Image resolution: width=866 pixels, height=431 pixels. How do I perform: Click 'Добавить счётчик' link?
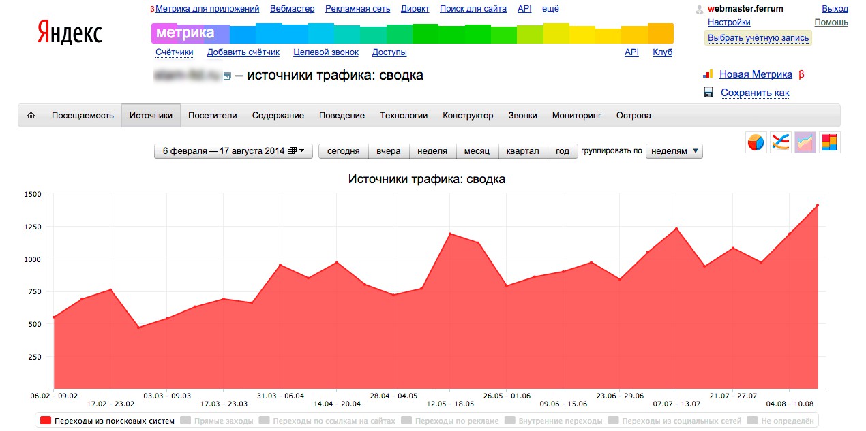click(x=243, y=52)
